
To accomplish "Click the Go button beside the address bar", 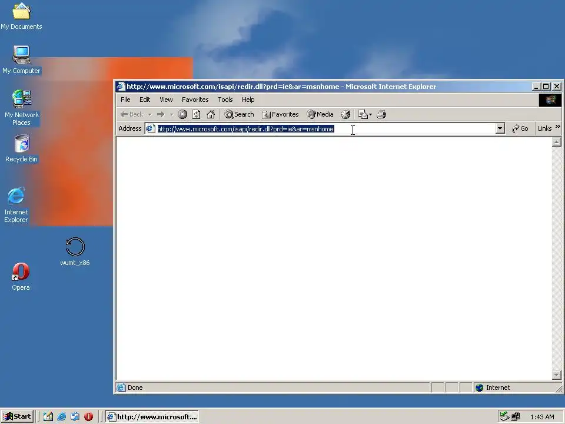I will [520, 128].
